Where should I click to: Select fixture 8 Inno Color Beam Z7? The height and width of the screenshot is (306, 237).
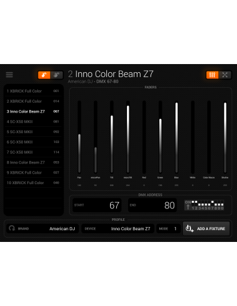pos(33,162)
